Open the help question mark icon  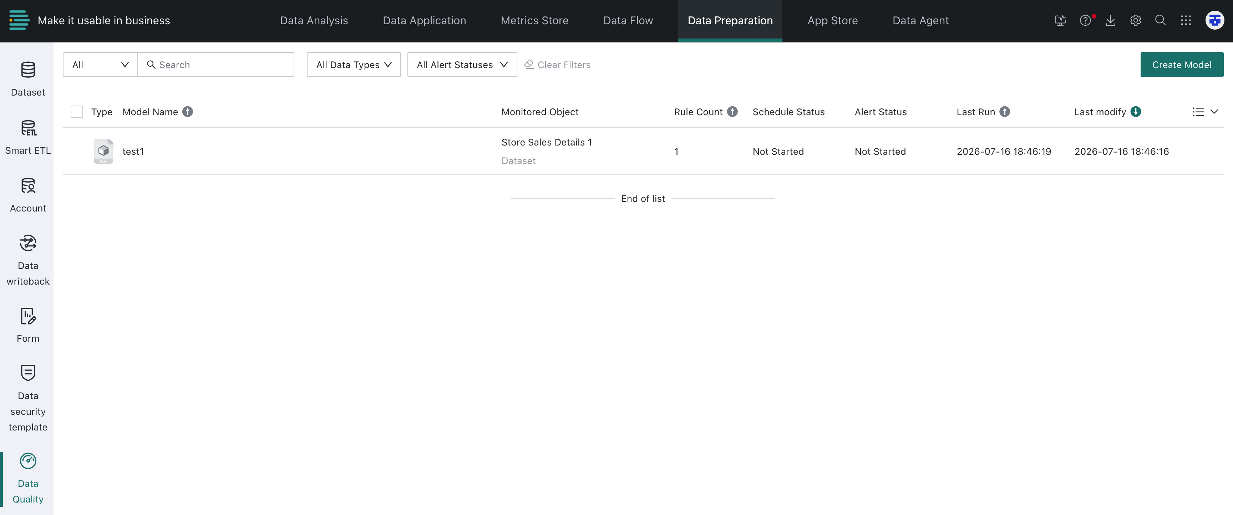coord(1085,21)
